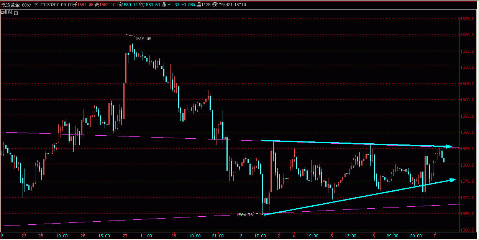Image resolution: width=479 pixels, height=240 pixels.
Task: Click the 60分 period indicator
Action: point(26,5)
